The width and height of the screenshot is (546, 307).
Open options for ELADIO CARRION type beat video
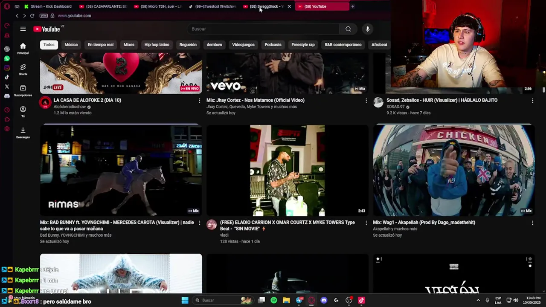click(x=366, y=223)
